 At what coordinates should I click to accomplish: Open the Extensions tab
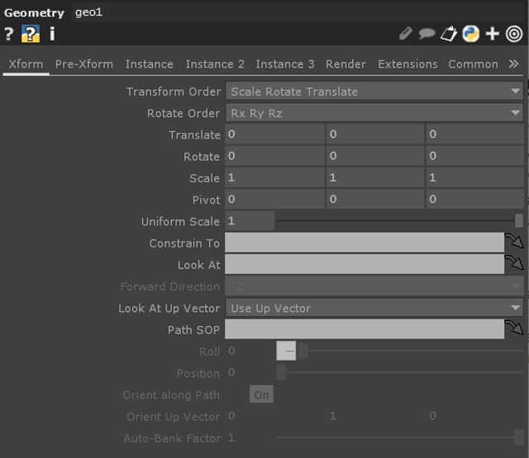(x=407, y=64)
